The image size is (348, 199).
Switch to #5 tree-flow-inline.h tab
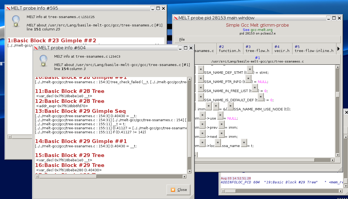tap(314, 49)
